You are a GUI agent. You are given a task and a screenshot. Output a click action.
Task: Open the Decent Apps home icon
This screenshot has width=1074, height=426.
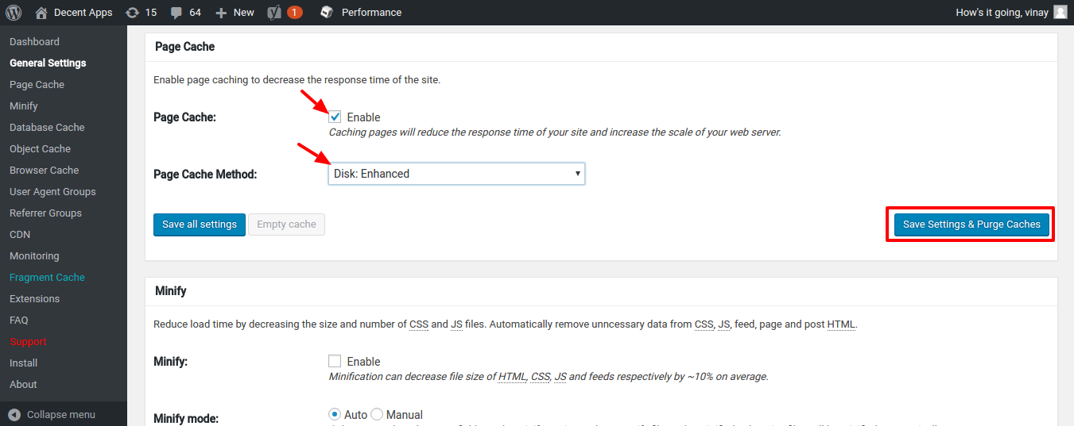coord(41,12)
